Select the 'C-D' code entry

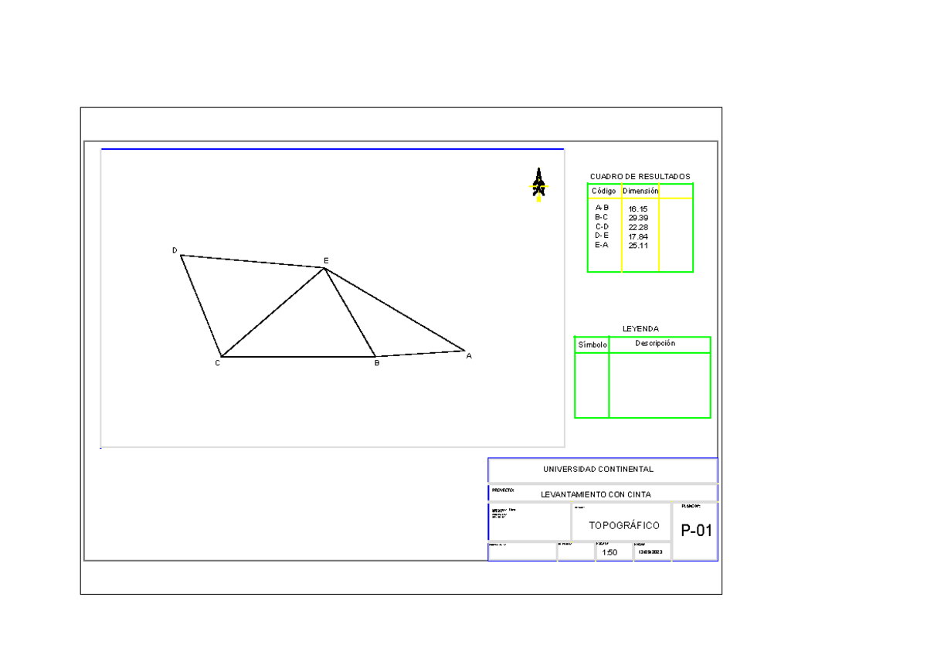coord(602,226)
